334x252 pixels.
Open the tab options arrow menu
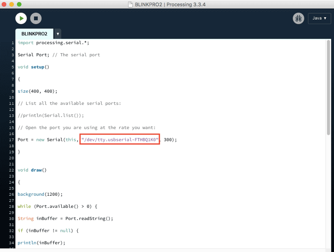[x=58, y=34]
